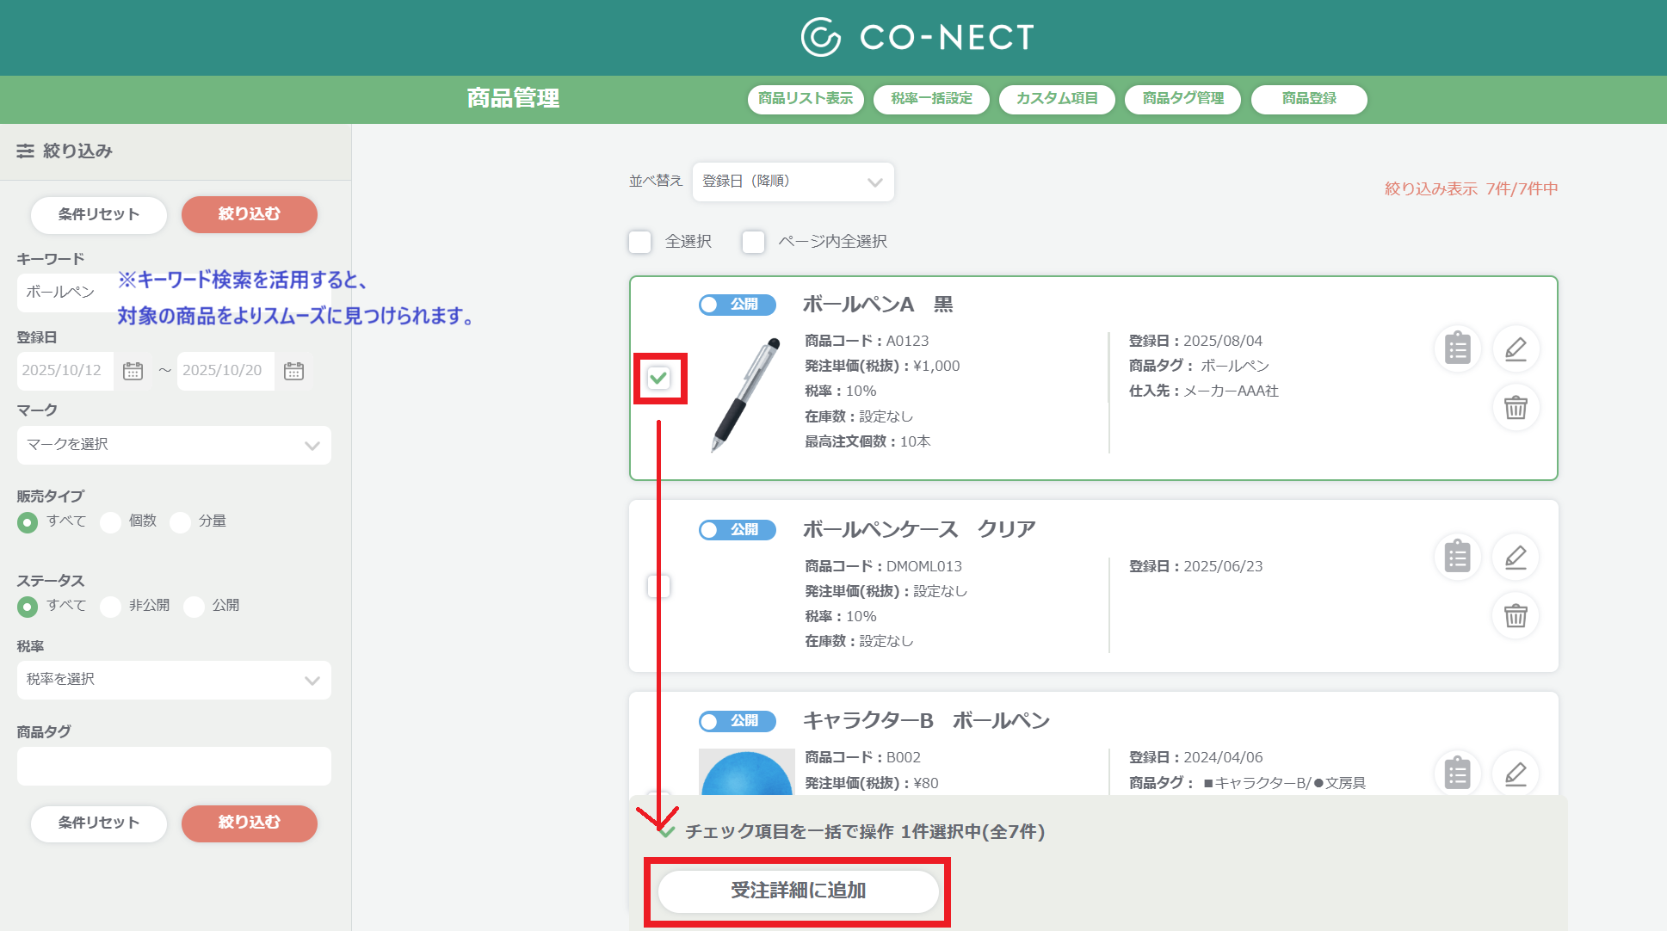Edit ボールペンケース クリア with pencil icon
The width and height of the screenshot is (1667, 931).
point(1516,557)
